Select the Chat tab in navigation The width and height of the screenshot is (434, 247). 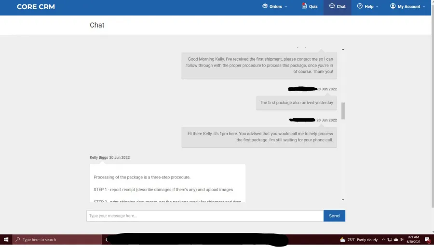coord(337,7)
